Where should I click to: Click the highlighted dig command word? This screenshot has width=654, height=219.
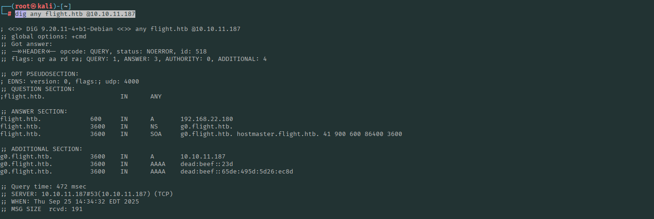(21, 14)
